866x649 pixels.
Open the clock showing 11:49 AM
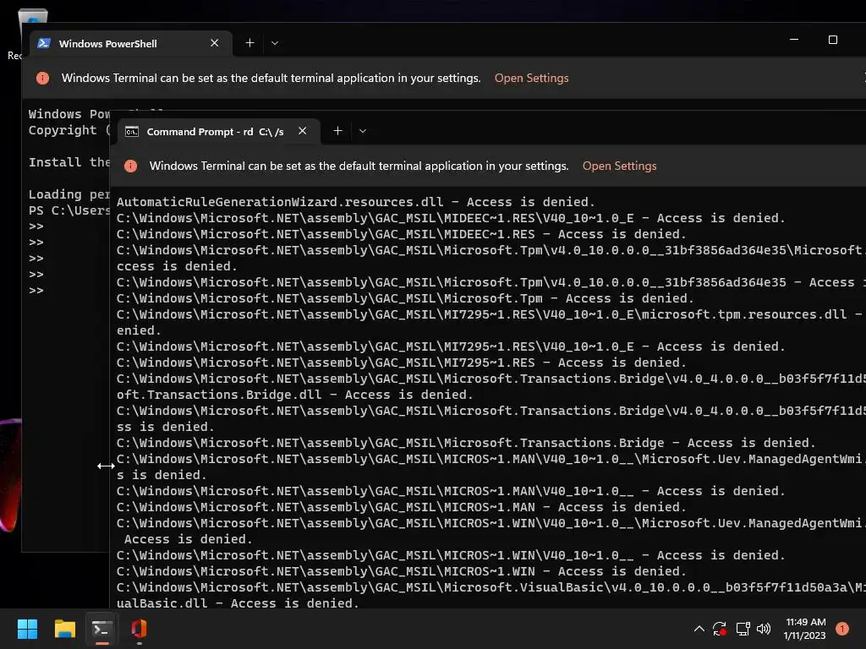[x=805, y=629]
